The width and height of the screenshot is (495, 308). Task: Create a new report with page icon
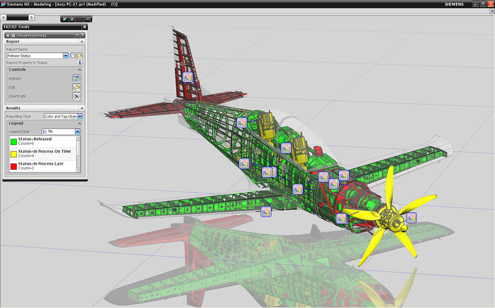pos(73,56)
